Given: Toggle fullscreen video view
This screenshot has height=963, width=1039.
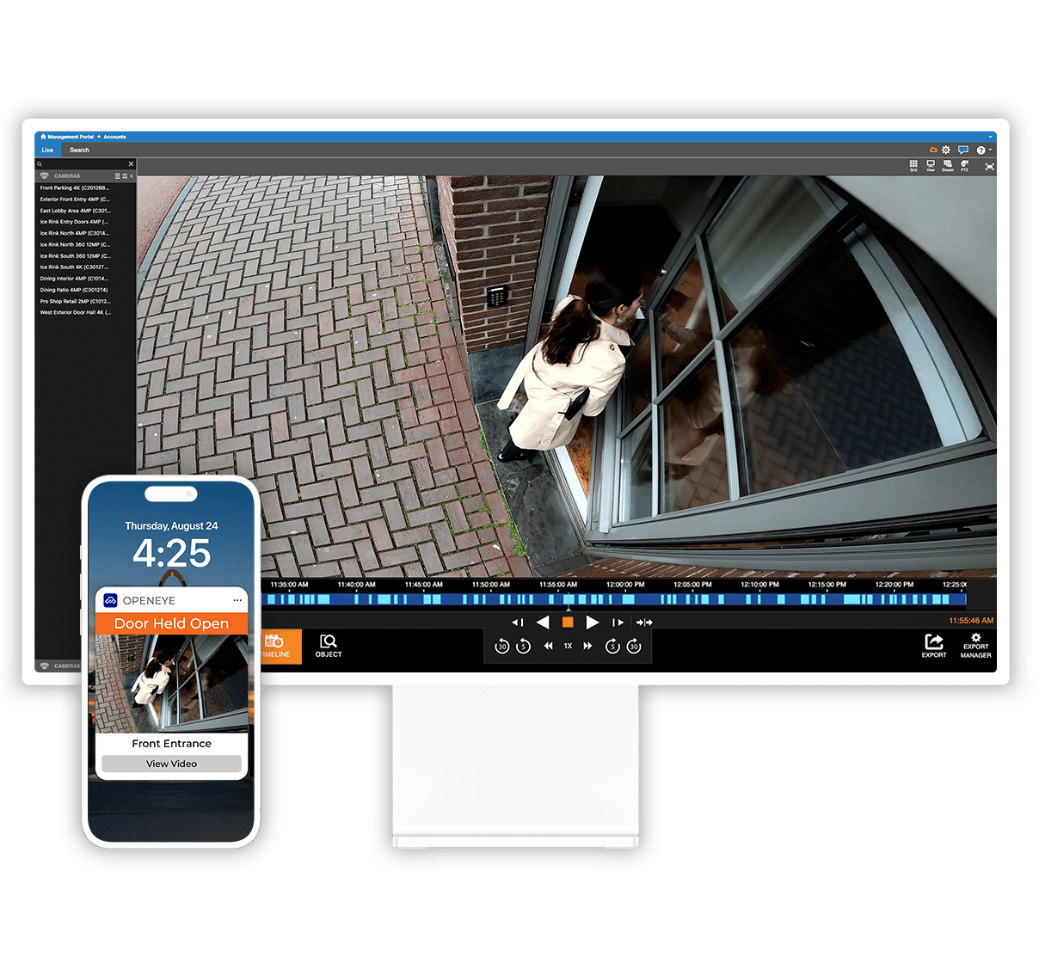Looking at the screenshot, I should pyautogui.click(x=990, y=166).
